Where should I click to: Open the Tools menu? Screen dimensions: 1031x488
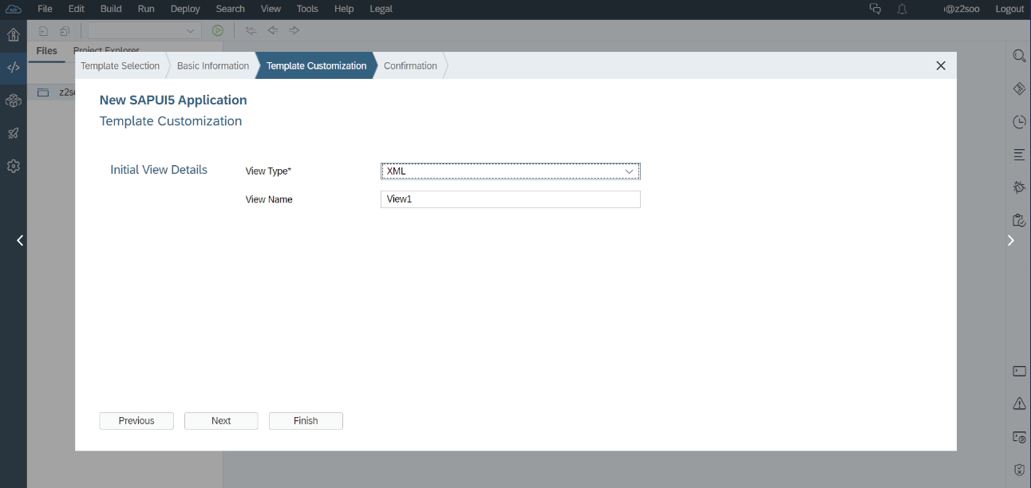tap(307, 9)
